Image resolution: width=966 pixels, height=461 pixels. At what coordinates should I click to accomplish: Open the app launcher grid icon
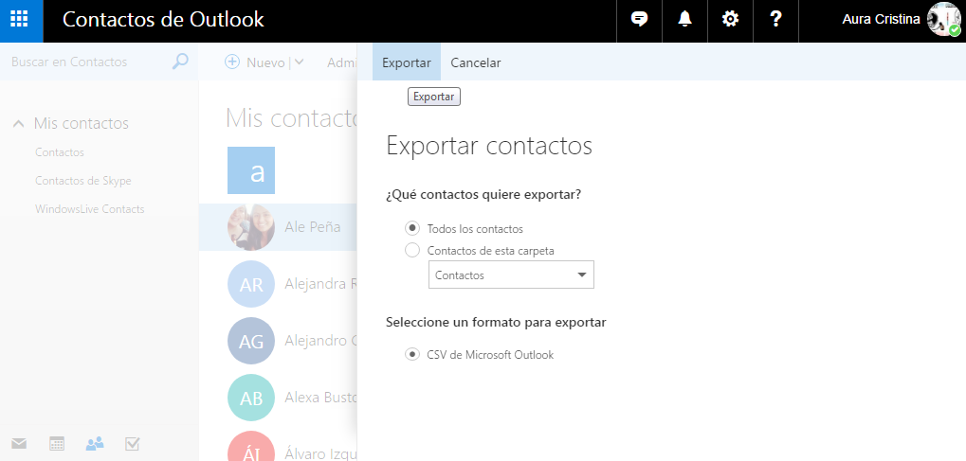21,20
